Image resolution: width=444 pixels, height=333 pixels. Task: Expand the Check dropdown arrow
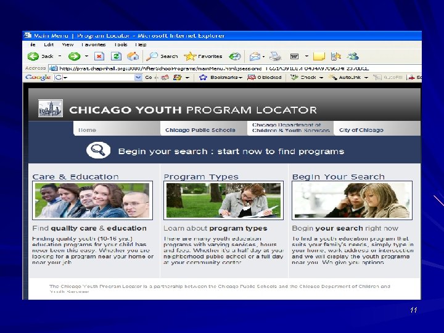coord(321,78)
